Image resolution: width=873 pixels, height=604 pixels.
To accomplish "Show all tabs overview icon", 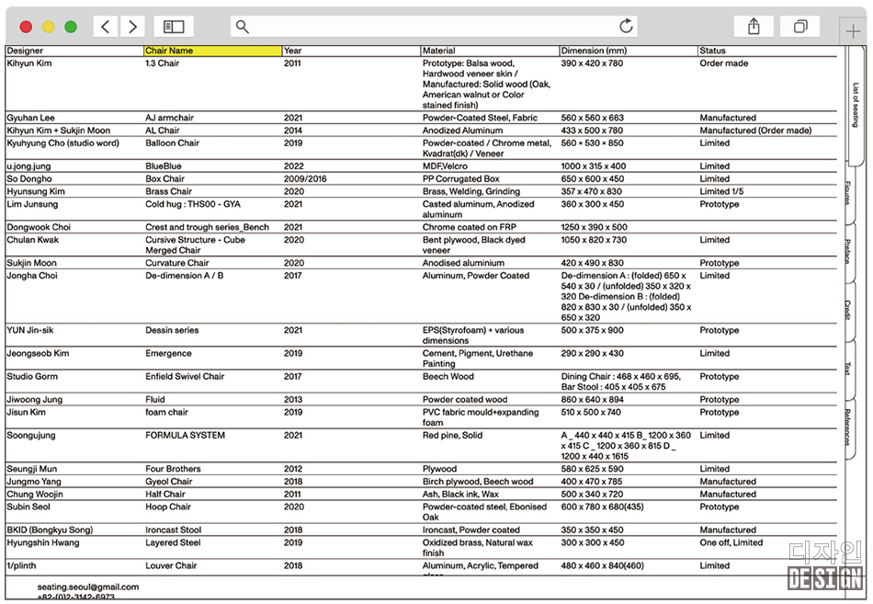I will pos(800,26).
